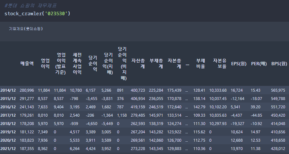289x154 pixels.
Task: Click the 138,319 total liabilities cell
Action: tap(156, 124)
